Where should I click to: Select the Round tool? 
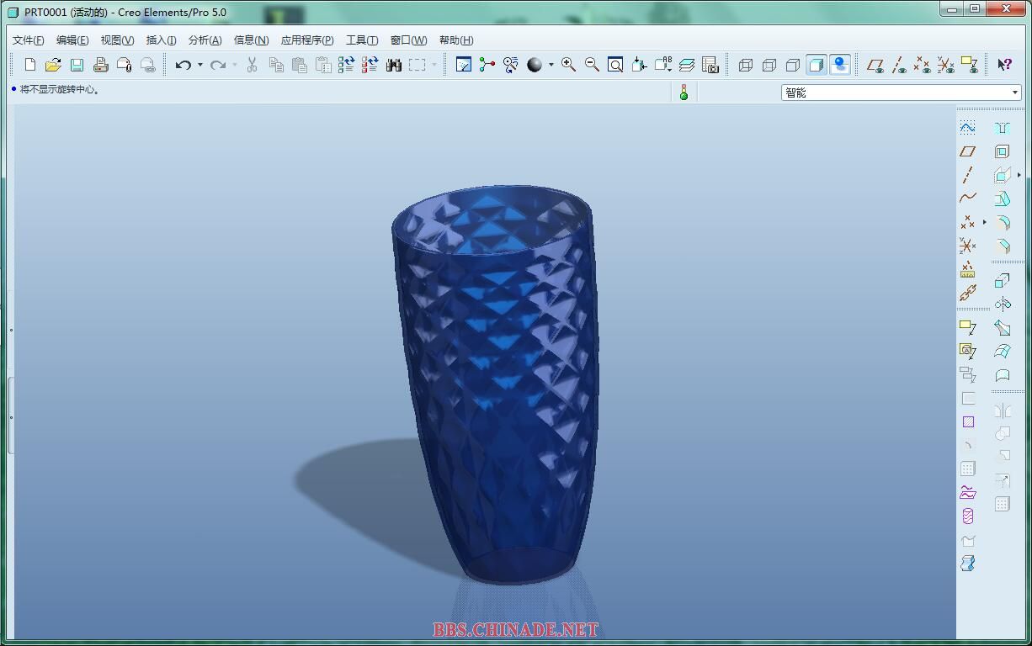click(x=1002, y=223)
